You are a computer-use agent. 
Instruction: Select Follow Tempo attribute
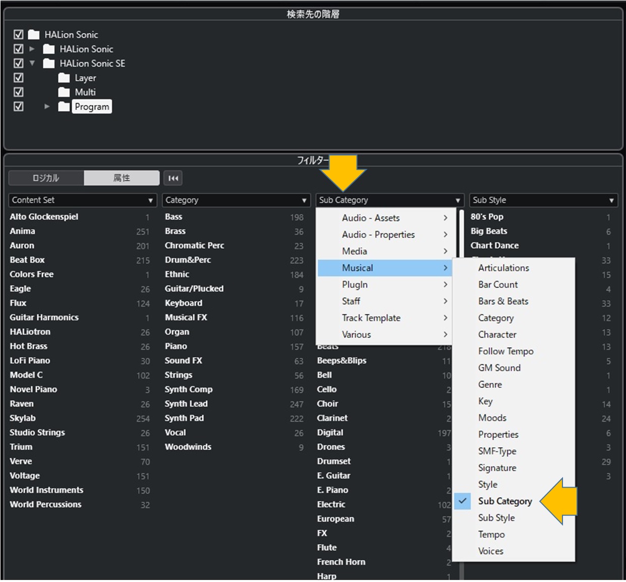tap(514, 351)
